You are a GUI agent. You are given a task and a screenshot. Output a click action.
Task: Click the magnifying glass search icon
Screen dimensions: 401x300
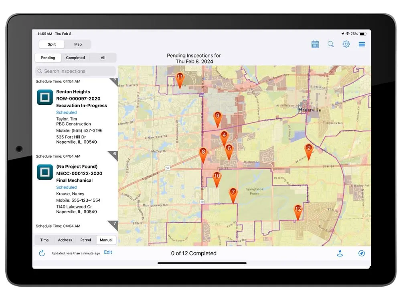tap(330, 44)
